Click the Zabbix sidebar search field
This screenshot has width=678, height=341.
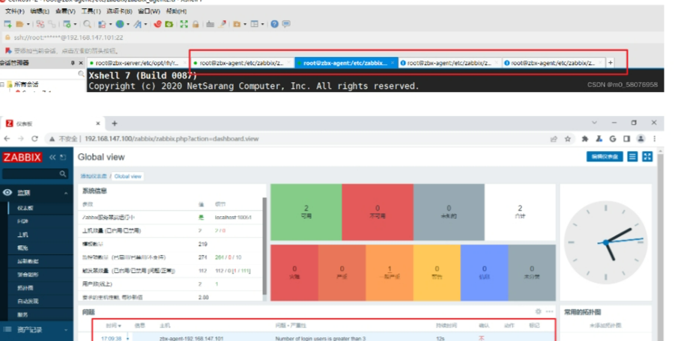click(x=34, y=173)
